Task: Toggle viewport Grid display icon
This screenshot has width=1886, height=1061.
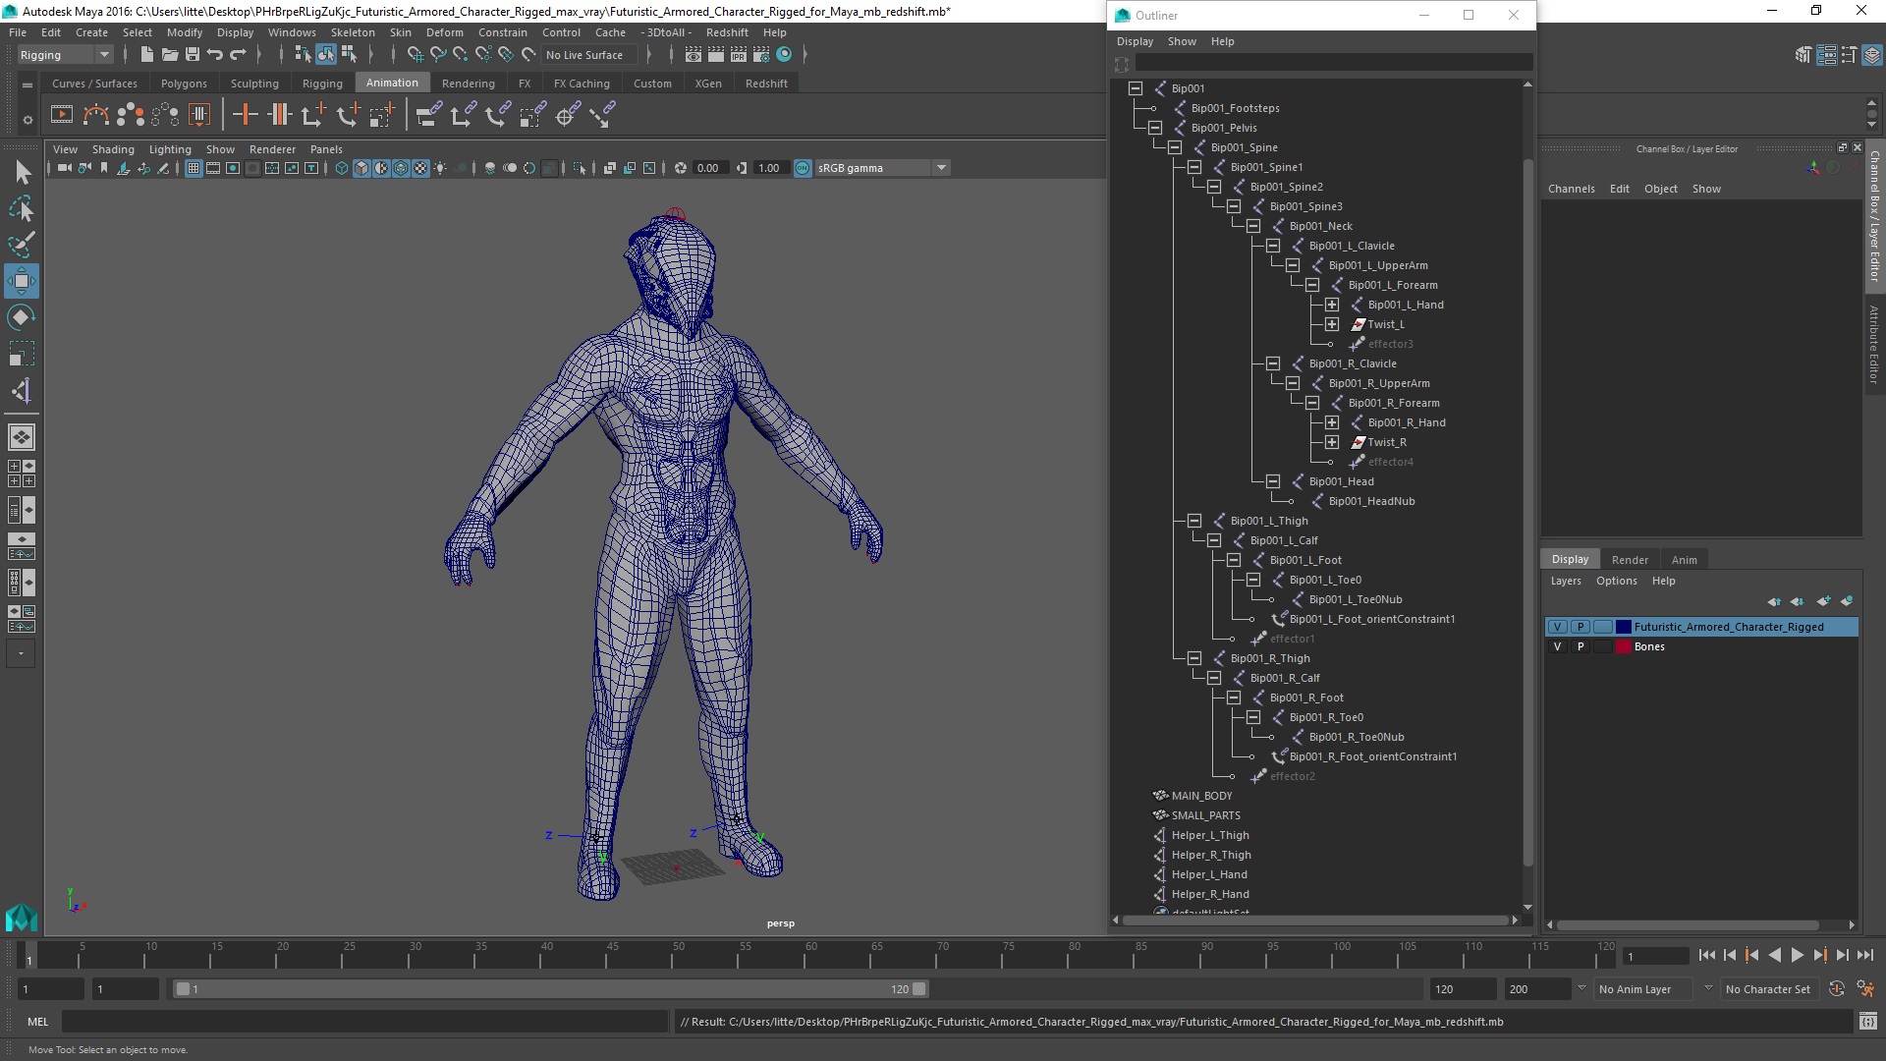Action: 194,168
